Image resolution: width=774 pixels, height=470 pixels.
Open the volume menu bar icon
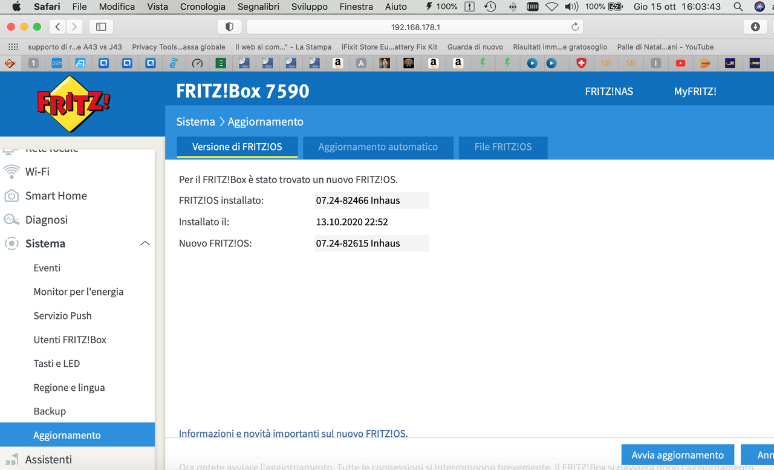[x=571, y=7]
